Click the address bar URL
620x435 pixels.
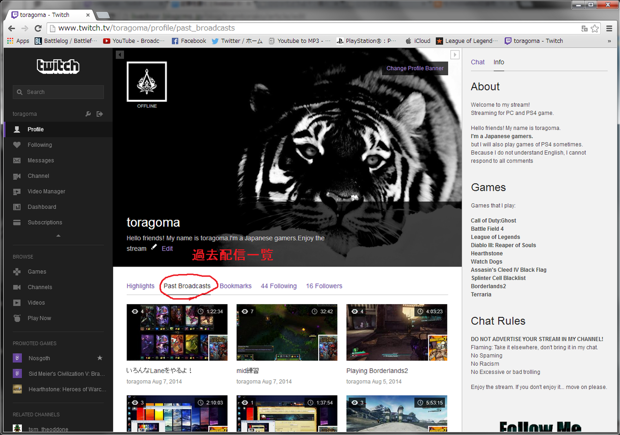[146, 28]
